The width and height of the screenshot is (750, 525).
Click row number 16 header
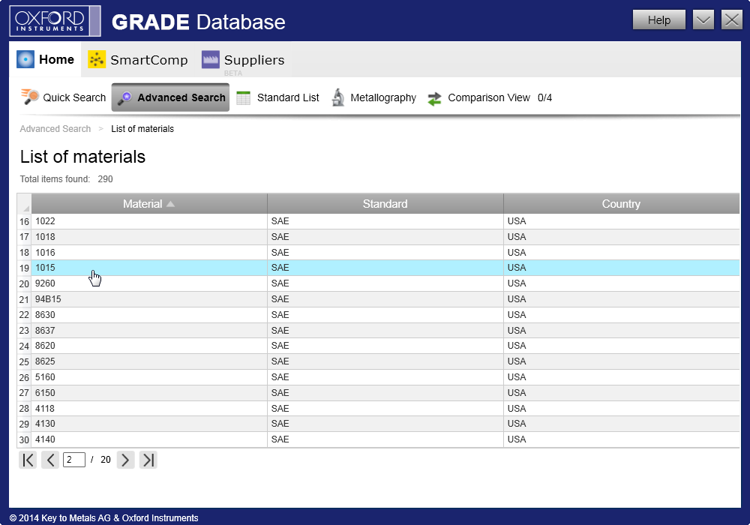coord(25,221)
